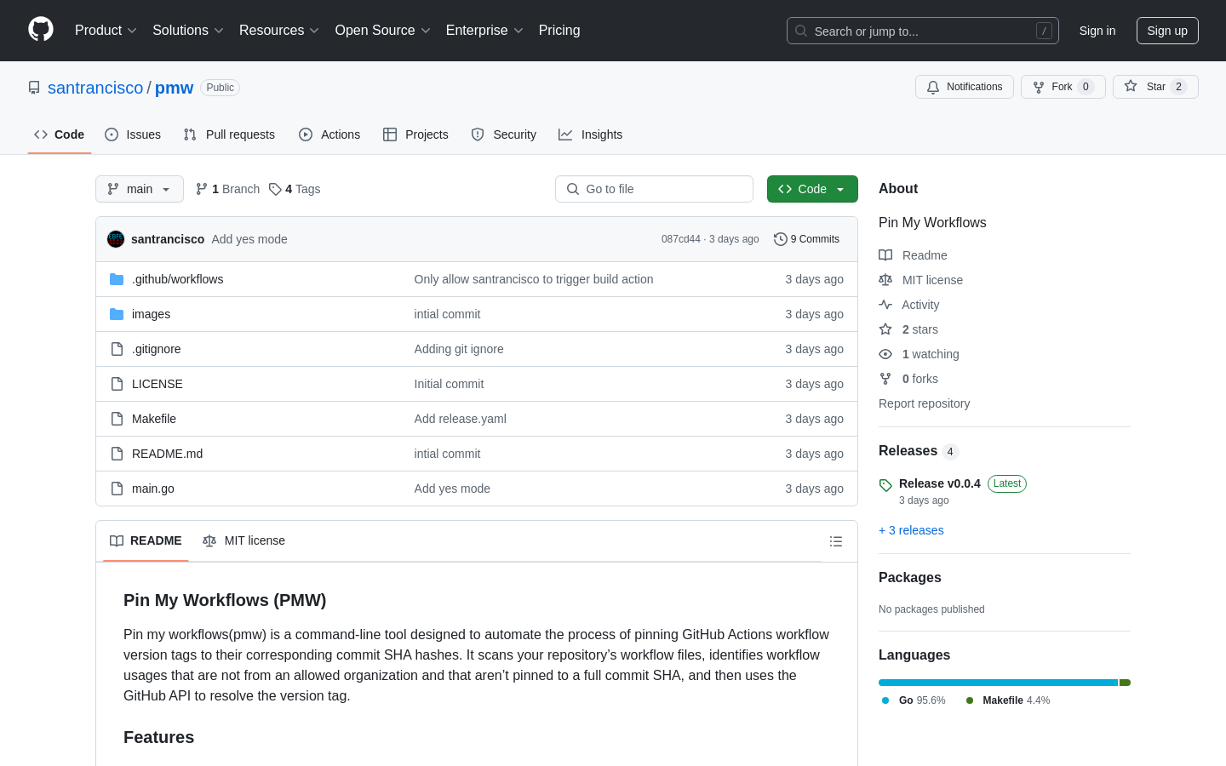
Task: Open the + 3 releases link
Action: click(x=911, y=530)
